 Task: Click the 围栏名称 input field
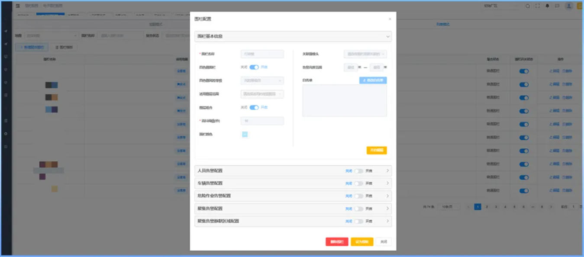(x=262, y=54)
